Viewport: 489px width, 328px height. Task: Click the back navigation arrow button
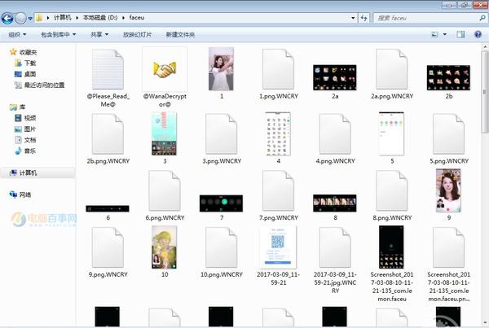point(9,17)
